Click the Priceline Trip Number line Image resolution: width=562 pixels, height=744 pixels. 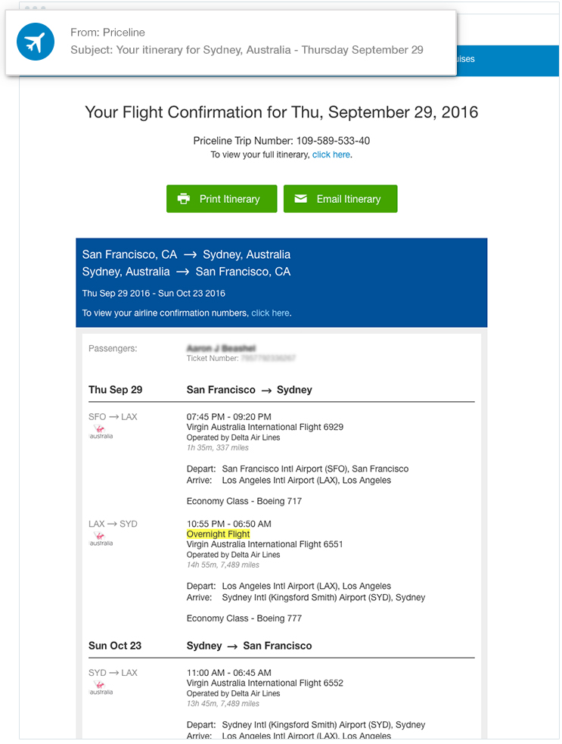click(281, 141)
